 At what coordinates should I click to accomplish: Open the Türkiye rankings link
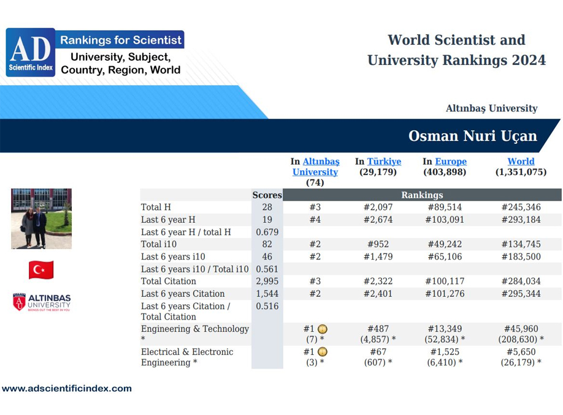(386, 161)
